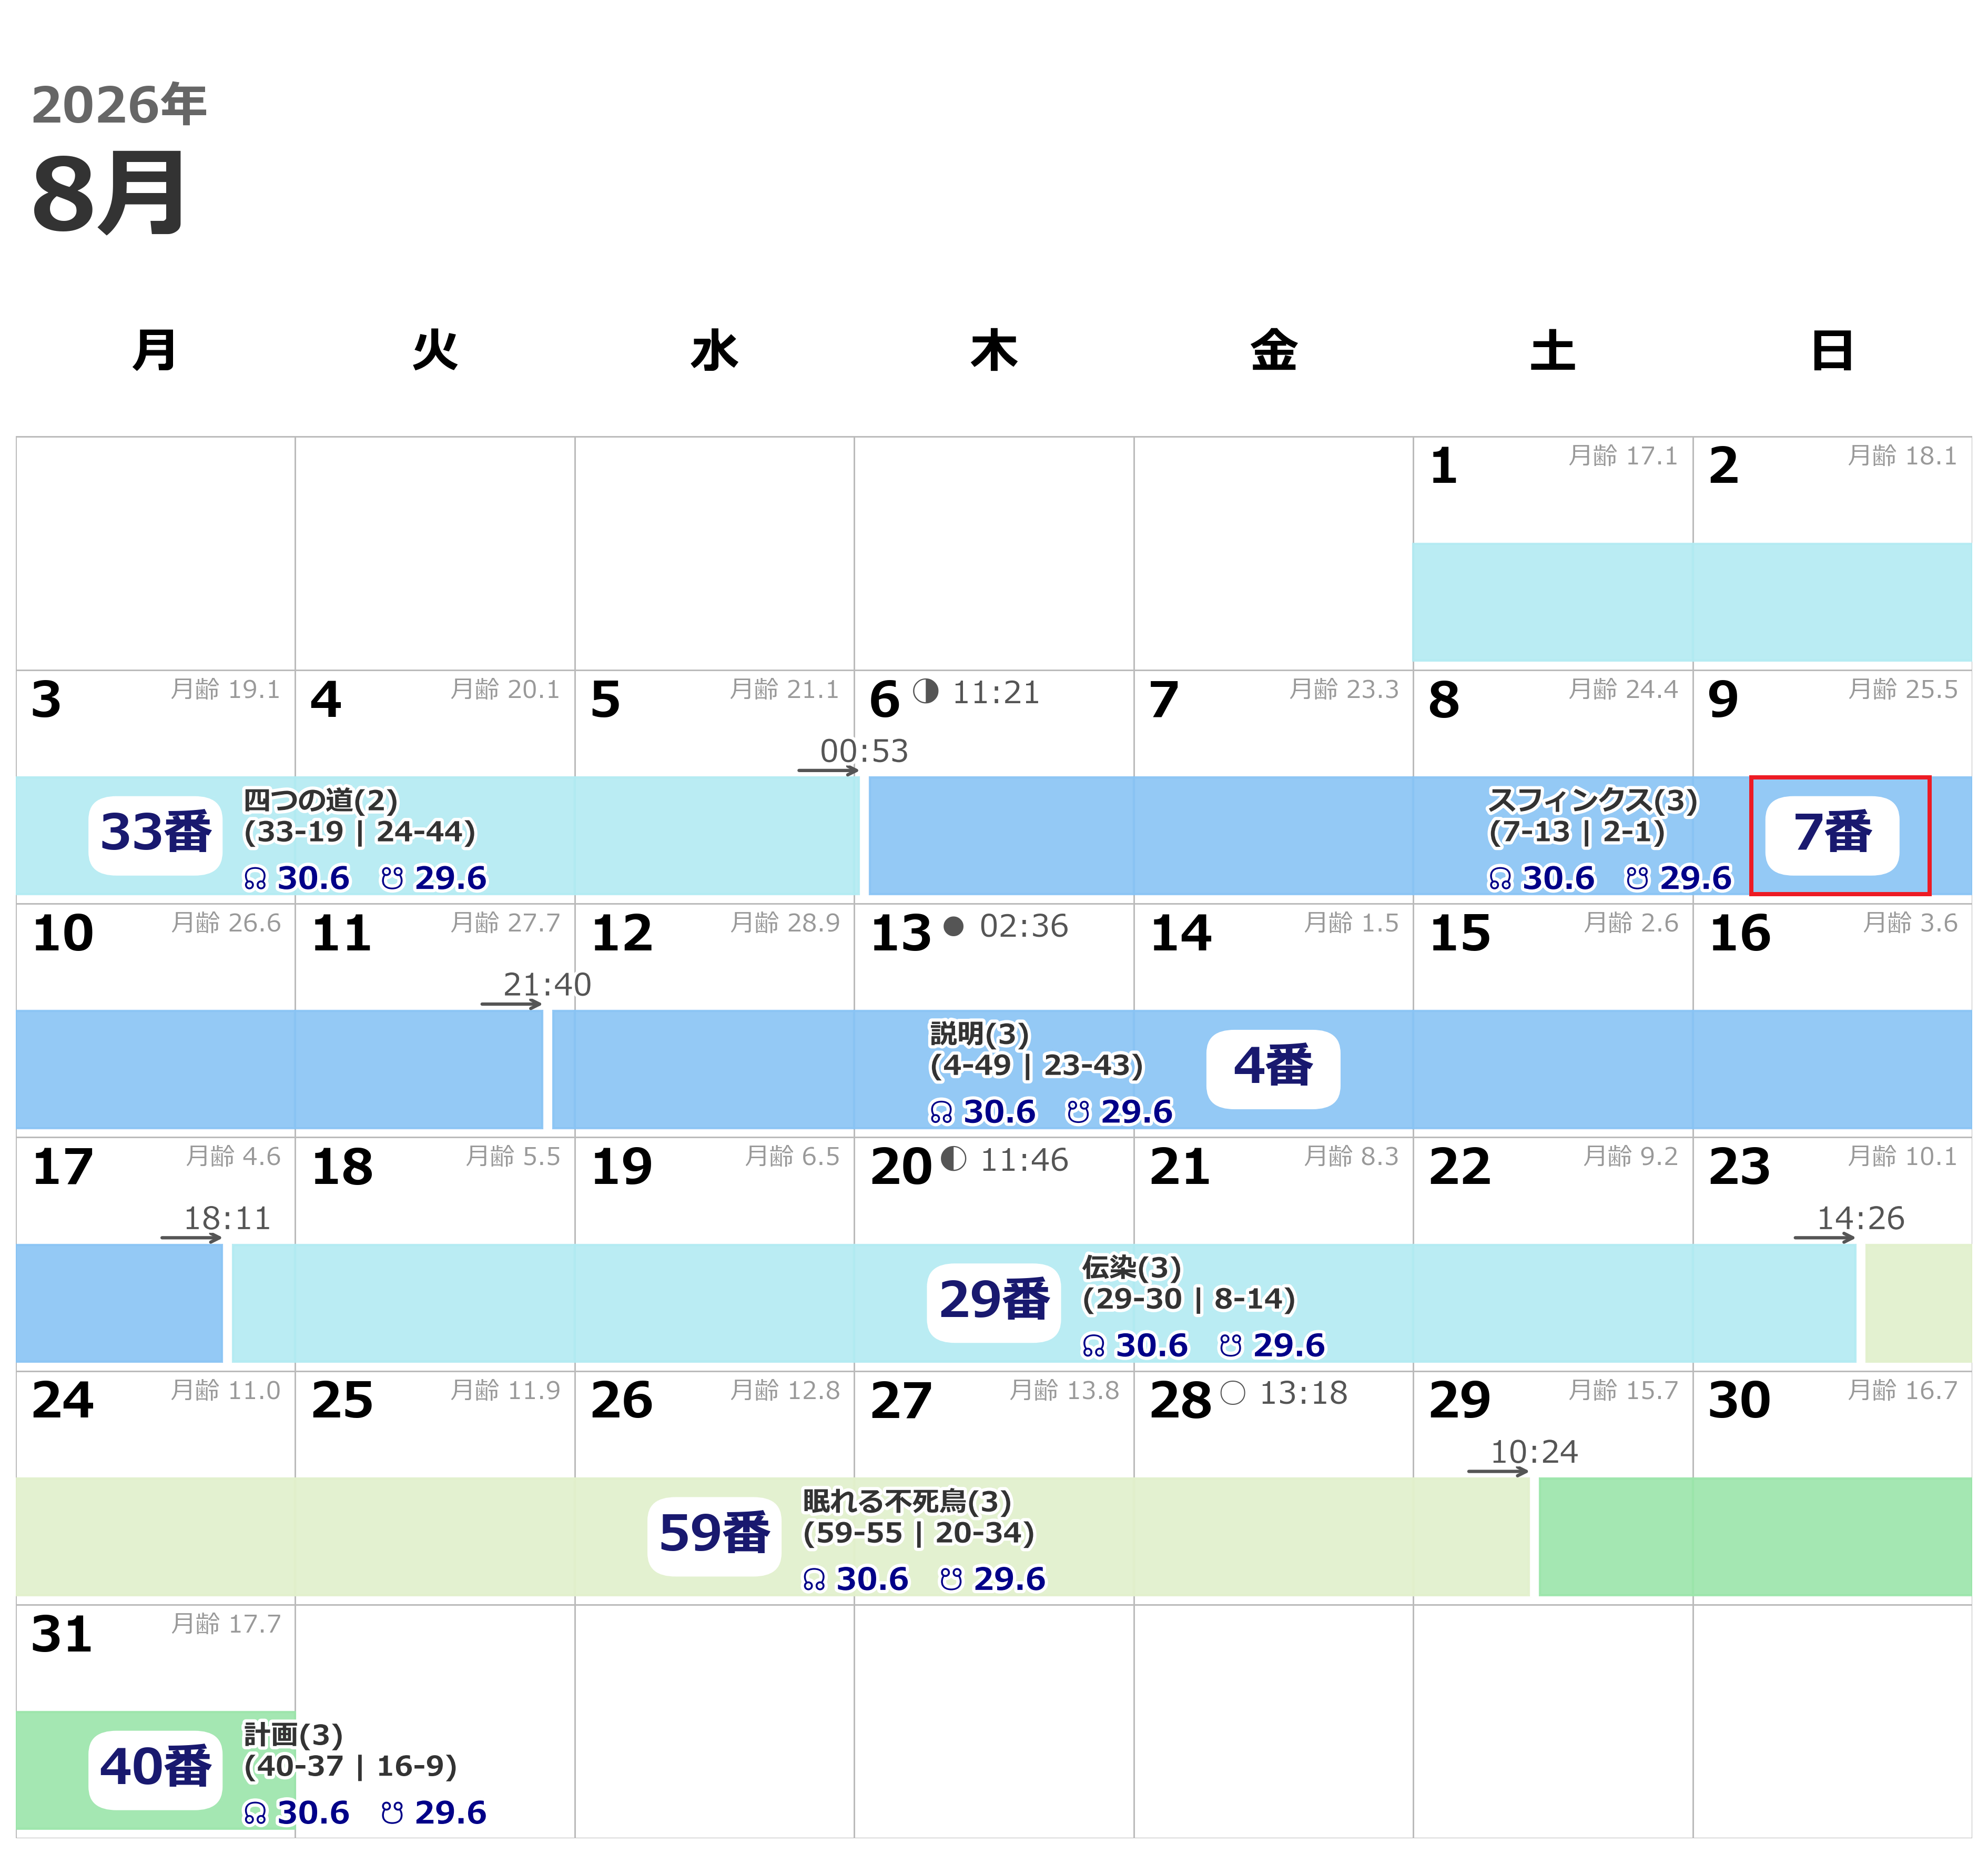Click the 21:40 transition arrow marker
Screen dimensions: 1988x1854
(x=511, y=1003)
